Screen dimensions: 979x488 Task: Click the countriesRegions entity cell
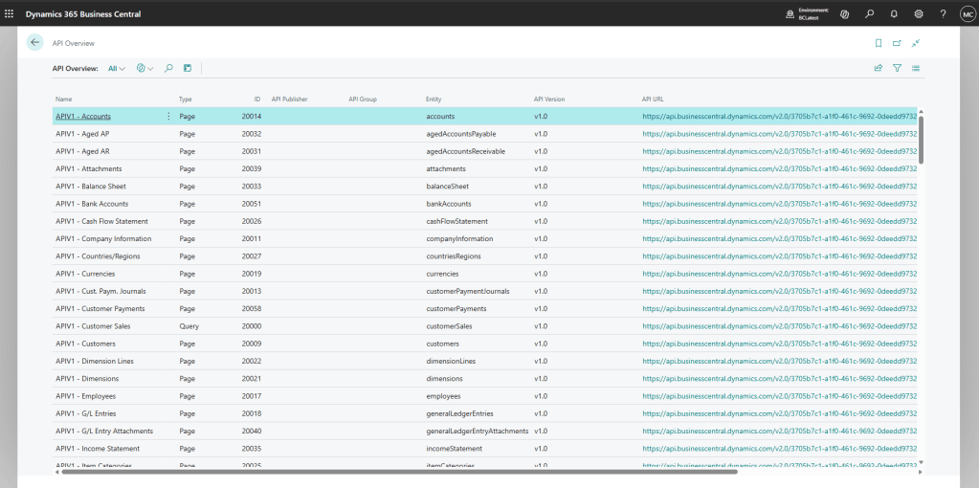[454, 255]
